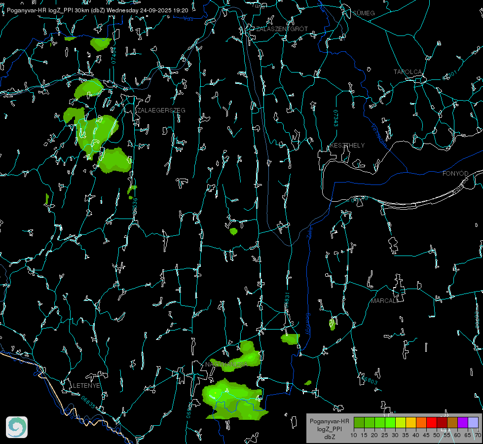Click the FONYÓD town label
Image resolution: width=483 pixels, height=444 pixels.
(455, 174)
